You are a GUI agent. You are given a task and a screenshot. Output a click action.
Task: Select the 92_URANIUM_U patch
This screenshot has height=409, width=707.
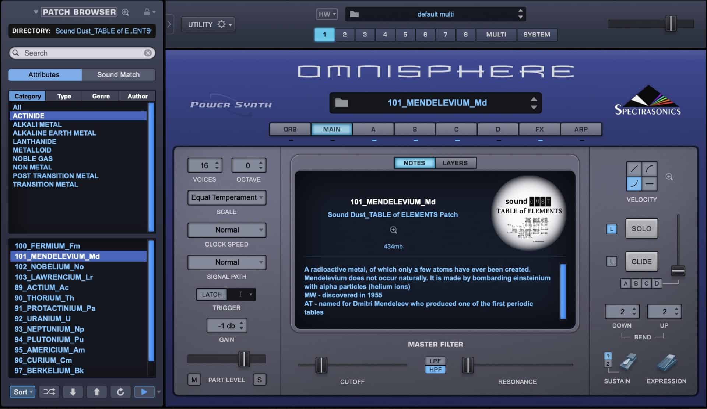coord(42,318)
